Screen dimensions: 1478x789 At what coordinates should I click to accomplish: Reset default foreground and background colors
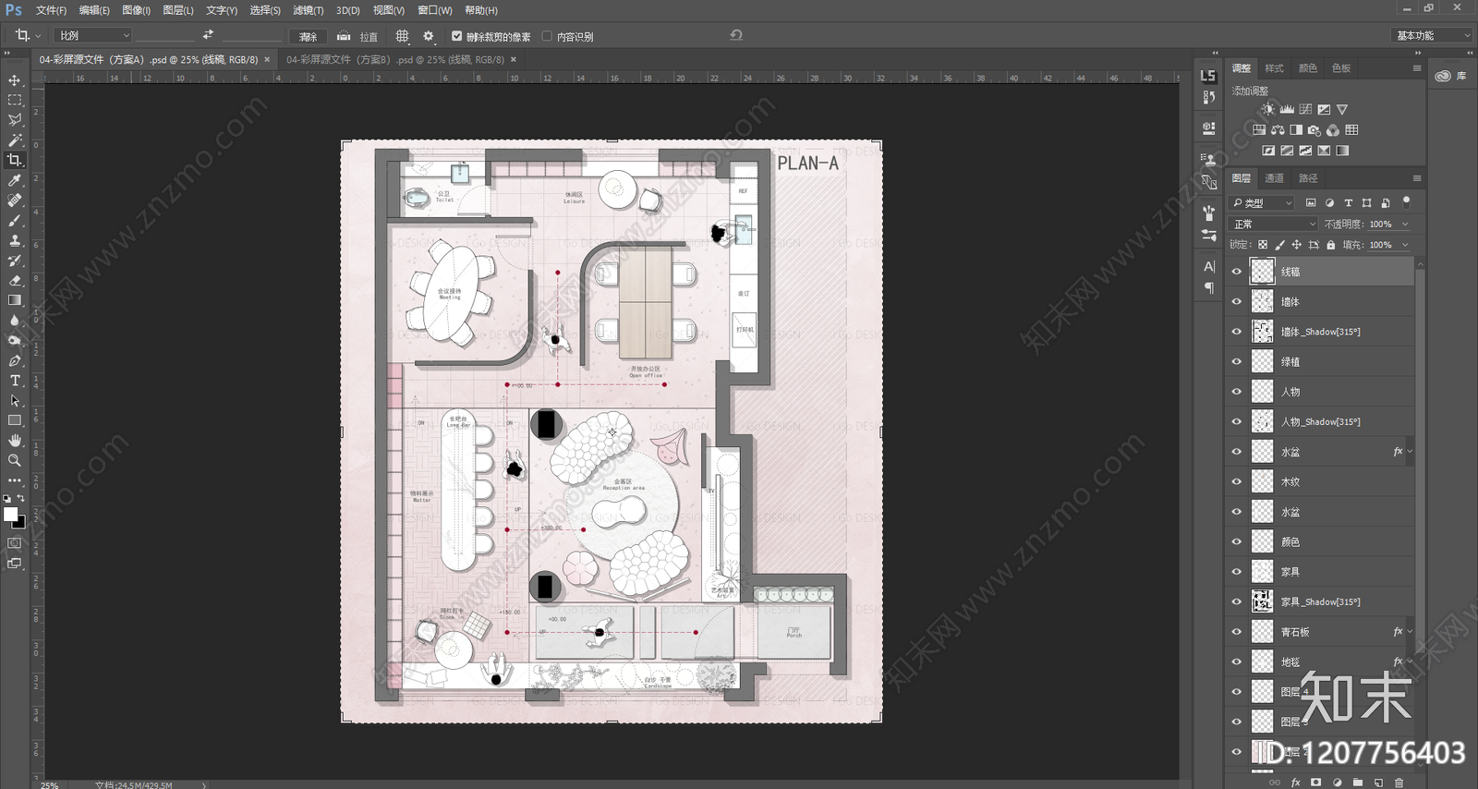[7, 499]
